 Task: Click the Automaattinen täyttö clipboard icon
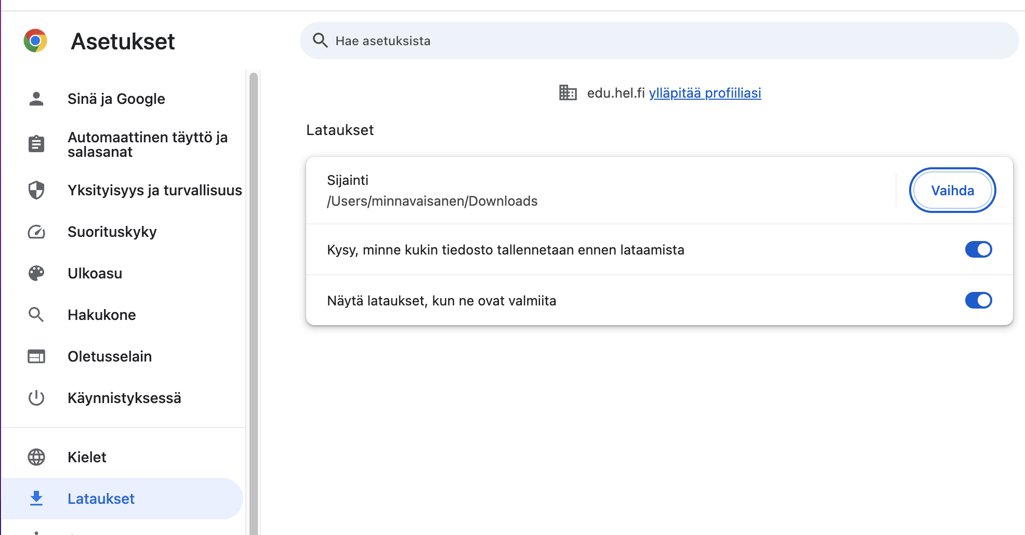36,143
